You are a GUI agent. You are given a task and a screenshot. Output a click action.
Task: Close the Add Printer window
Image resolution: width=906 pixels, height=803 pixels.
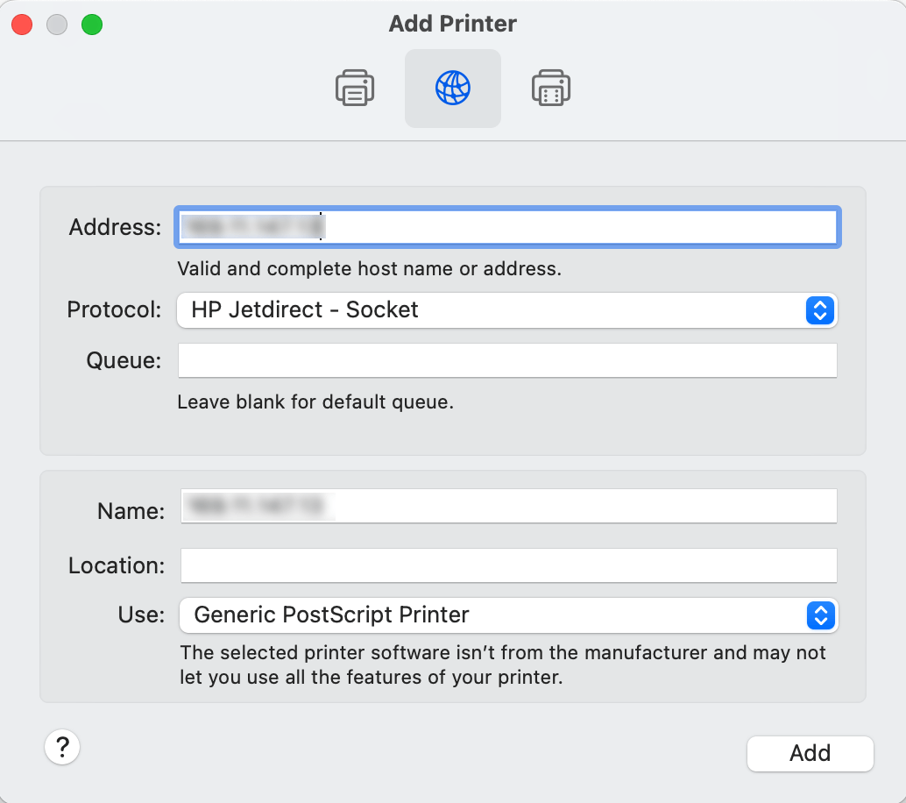21,25
